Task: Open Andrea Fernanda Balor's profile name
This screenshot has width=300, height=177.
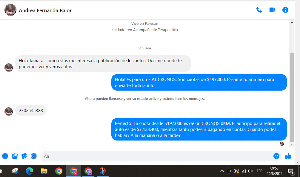Action: pos(45,10)
